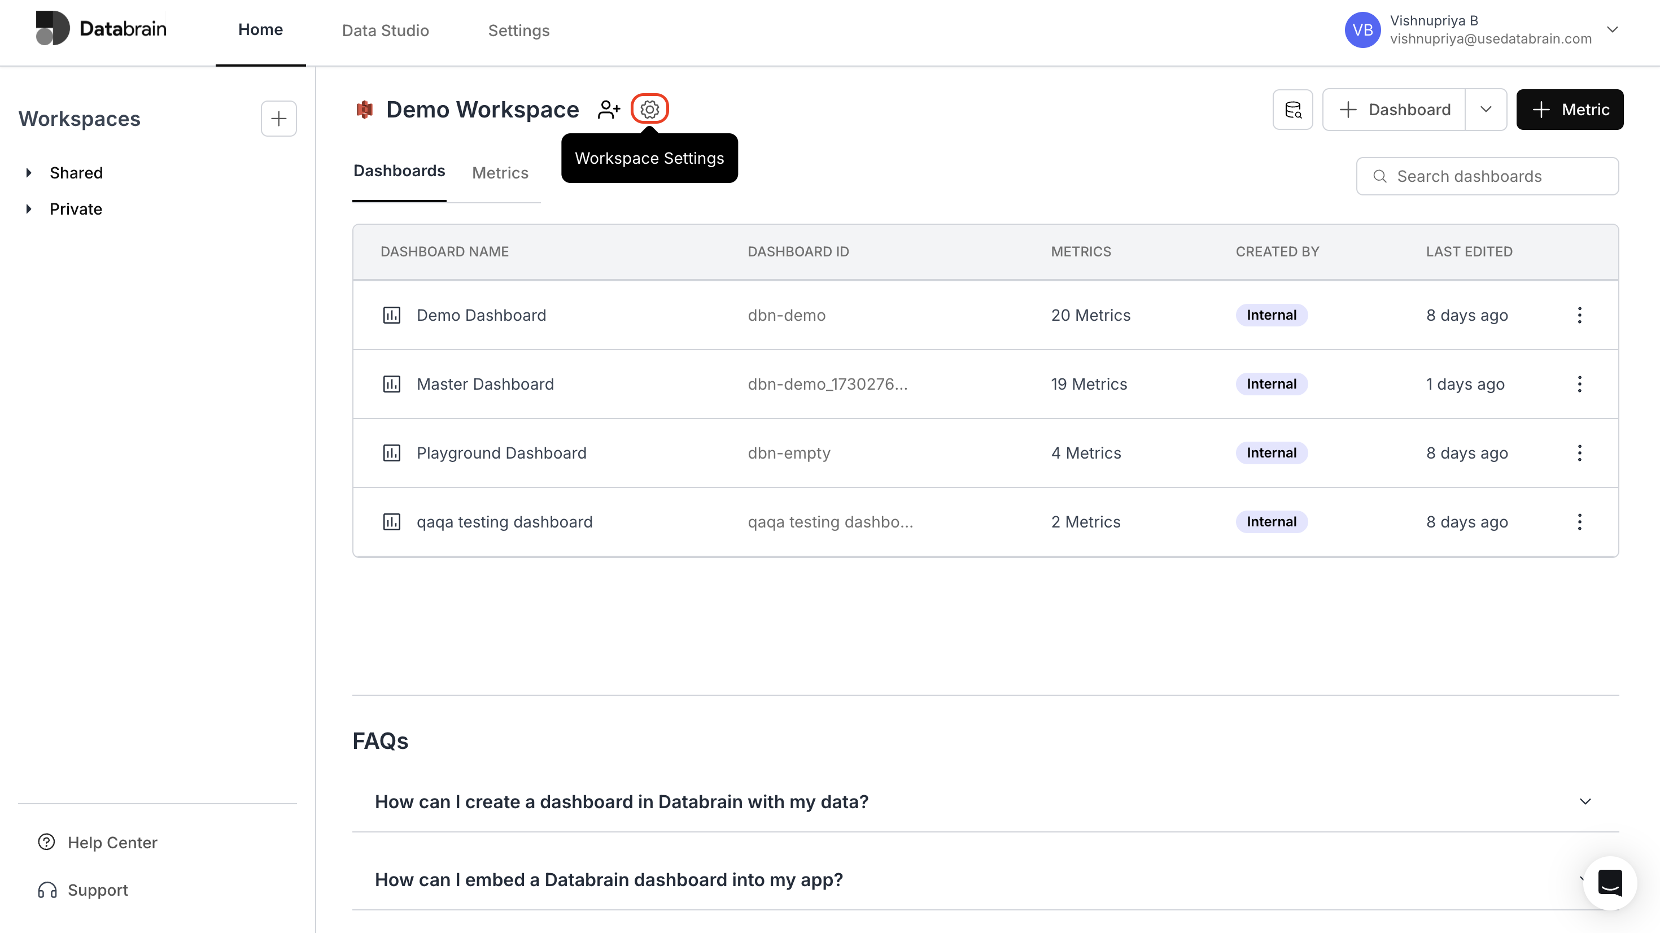Open the Dashboard button dropdown arrow
The width and height of the screenshot is (1660, 933).
[x=1486, y=110]
